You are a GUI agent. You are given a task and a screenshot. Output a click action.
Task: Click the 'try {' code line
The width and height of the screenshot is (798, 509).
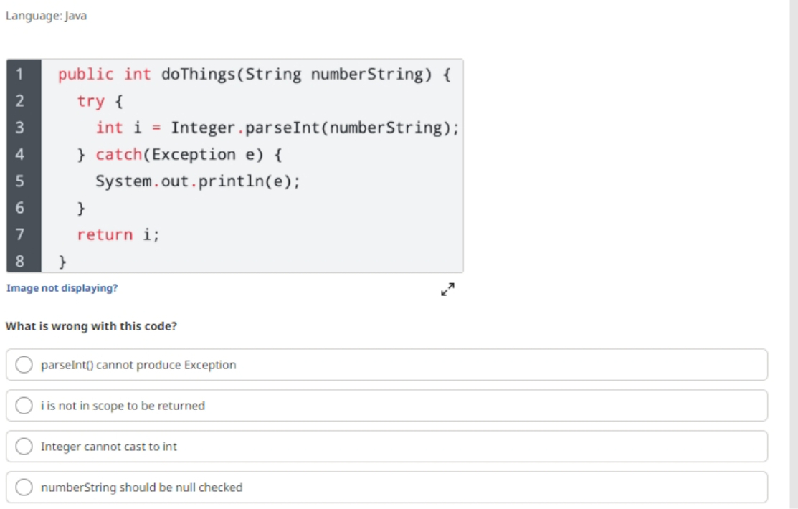tap(100, 101)
